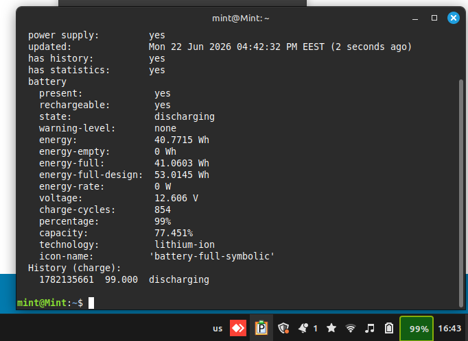Open the clipboard manager P tray icon
Viewport: 468px width, 341px height.
coord(261,328)
